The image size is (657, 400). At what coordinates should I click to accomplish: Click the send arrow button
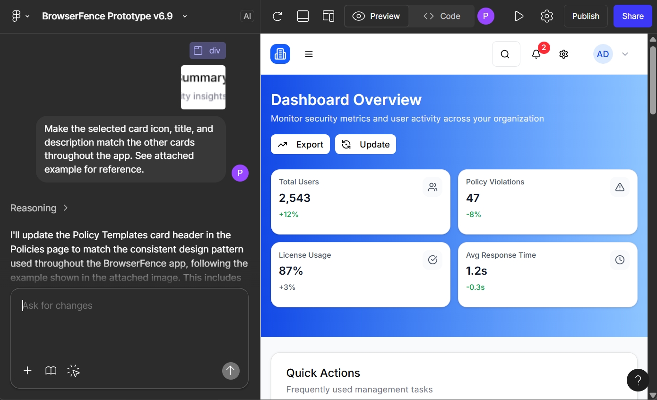tap(231, 371)
